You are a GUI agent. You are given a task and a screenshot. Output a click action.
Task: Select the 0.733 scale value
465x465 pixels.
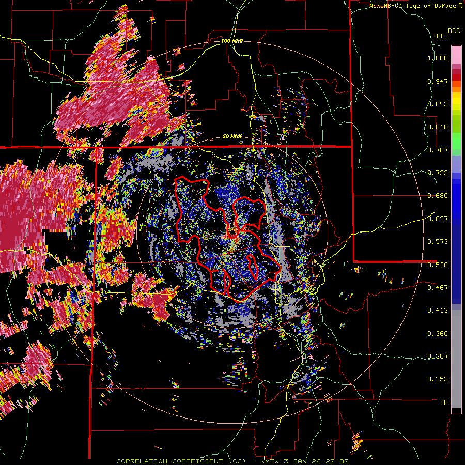(x=438, y=173)
